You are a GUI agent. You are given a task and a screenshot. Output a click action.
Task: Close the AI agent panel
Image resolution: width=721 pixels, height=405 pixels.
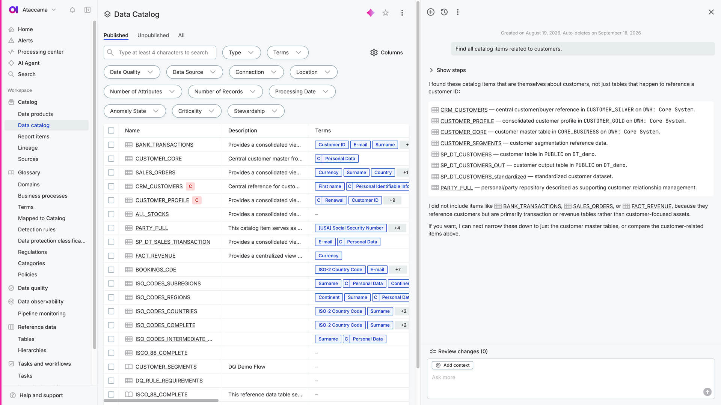point(711,12)
